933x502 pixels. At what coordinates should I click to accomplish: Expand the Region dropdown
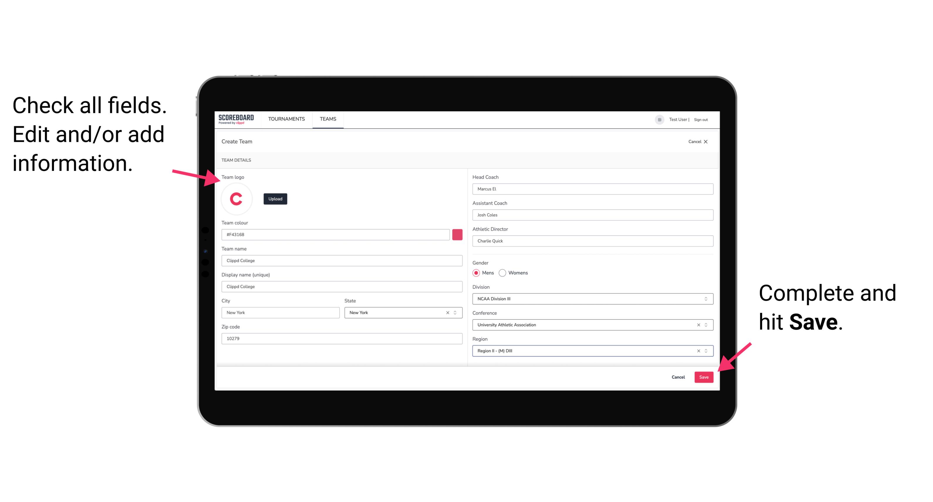[x=706, y=351]
